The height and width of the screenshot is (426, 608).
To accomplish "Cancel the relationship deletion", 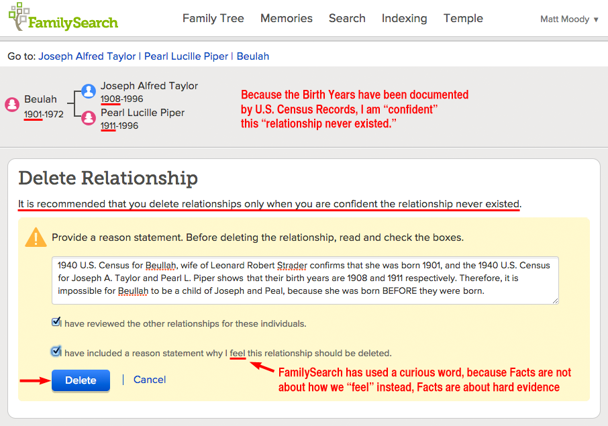I will 150,380.
